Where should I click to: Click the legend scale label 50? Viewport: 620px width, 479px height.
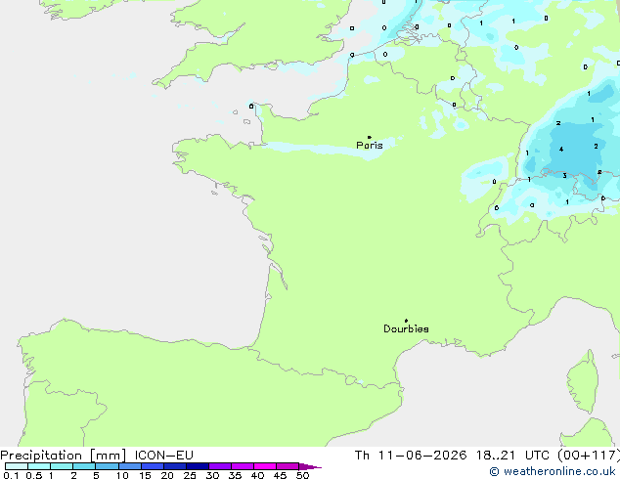(302, 475)
